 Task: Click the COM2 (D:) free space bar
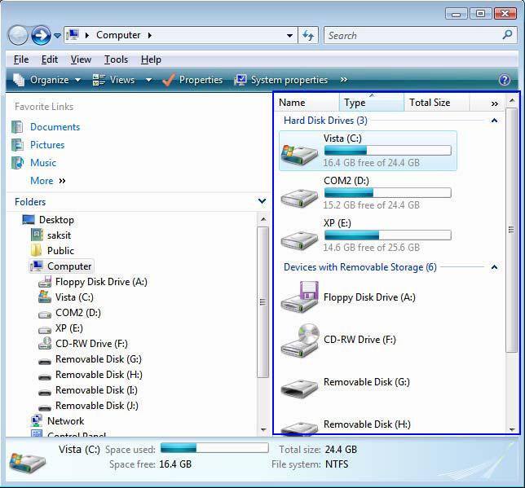(388, 193)
